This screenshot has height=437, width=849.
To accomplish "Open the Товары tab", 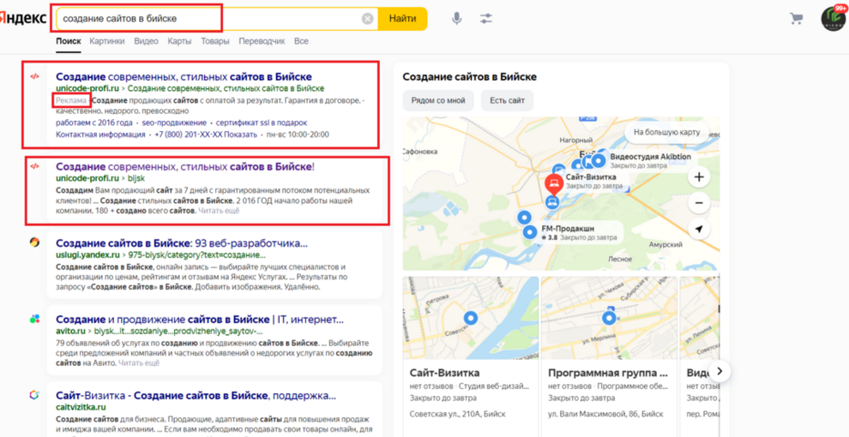I will click(x=215, y=41).
